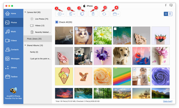Click the sidebar Toolbox briefcase icon
179x108 pixels.
click(x=7, y=76)
